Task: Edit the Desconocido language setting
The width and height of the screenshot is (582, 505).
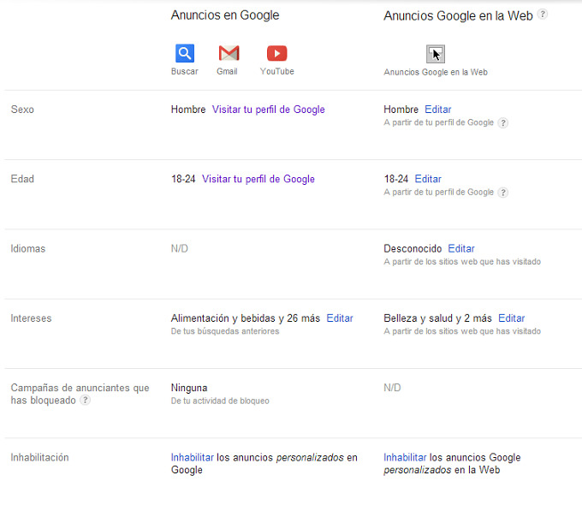Action: point(460,248)
